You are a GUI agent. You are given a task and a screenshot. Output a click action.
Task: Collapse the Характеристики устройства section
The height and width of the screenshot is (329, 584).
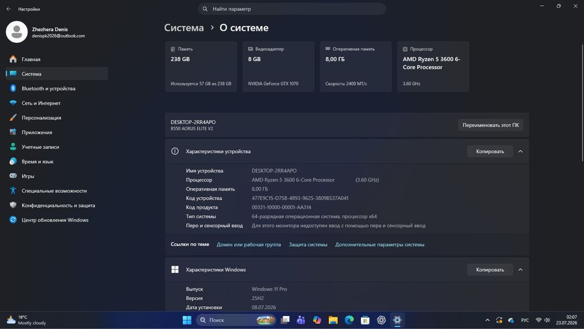[x=520, y=151]
